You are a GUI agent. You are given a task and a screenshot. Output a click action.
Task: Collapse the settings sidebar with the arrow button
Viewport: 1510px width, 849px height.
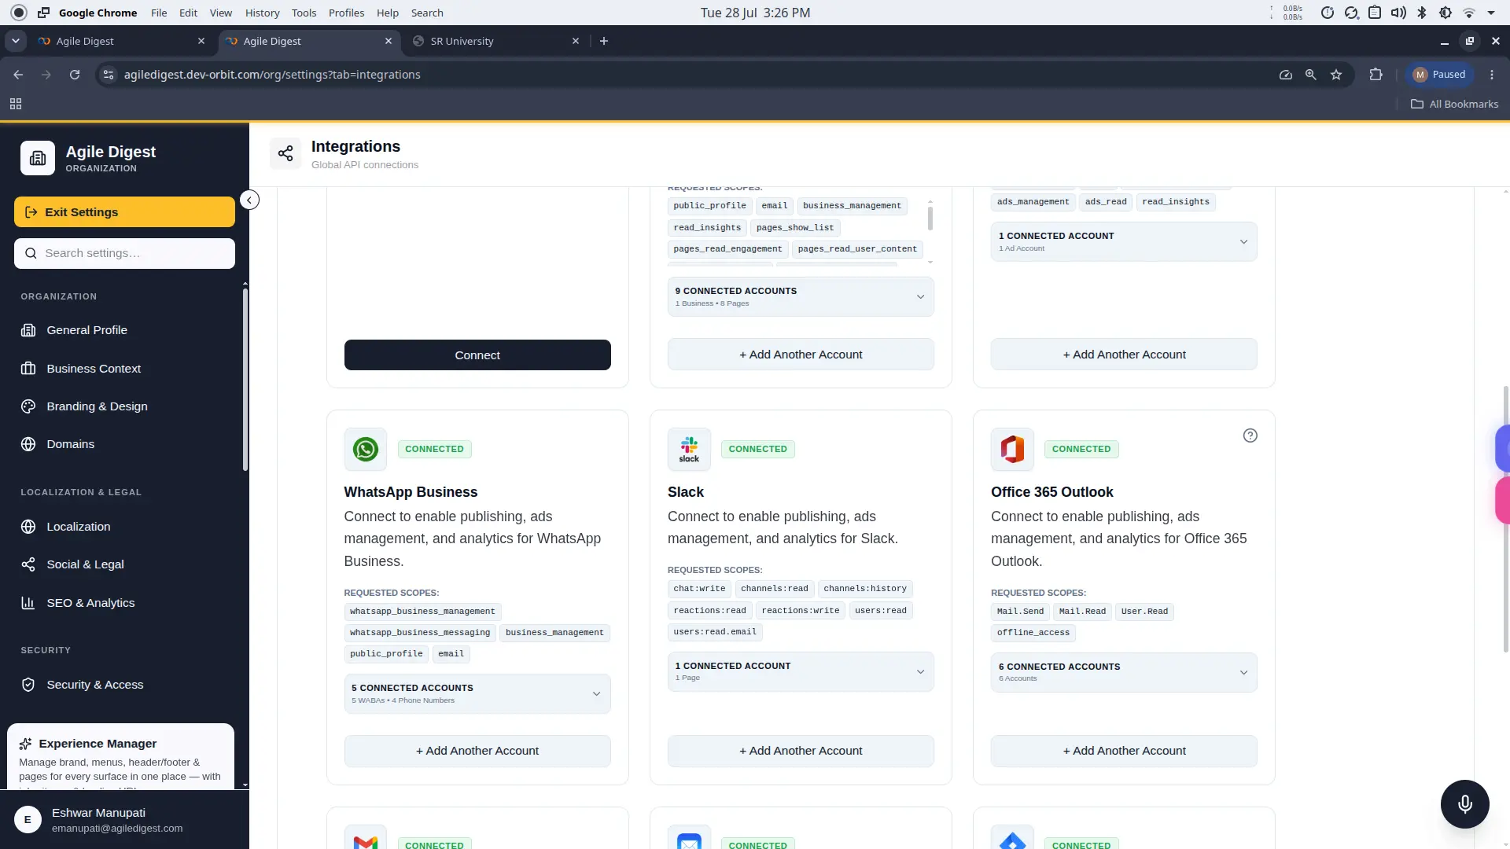[x=249, y=200]
